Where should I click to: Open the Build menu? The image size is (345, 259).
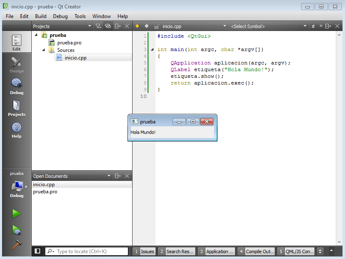coord(41,16)
